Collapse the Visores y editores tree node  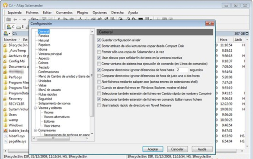pos(35,108)
